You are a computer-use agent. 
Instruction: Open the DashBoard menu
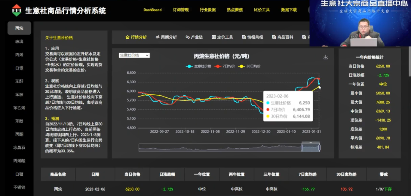point(152,10)
